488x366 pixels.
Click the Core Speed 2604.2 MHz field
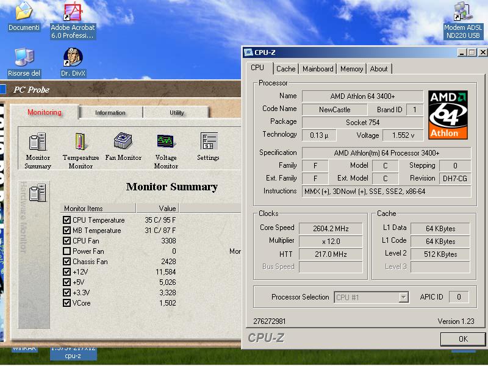(x=331, y=228)
